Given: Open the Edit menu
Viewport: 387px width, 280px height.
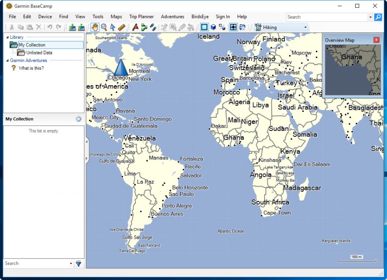Looking at the screenshot, I should pyautogui.click(x=27, y=16).
